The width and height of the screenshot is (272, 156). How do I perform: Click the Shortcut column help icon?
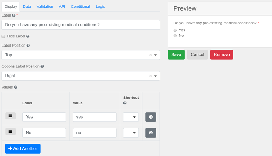click(x=125, y=103)
